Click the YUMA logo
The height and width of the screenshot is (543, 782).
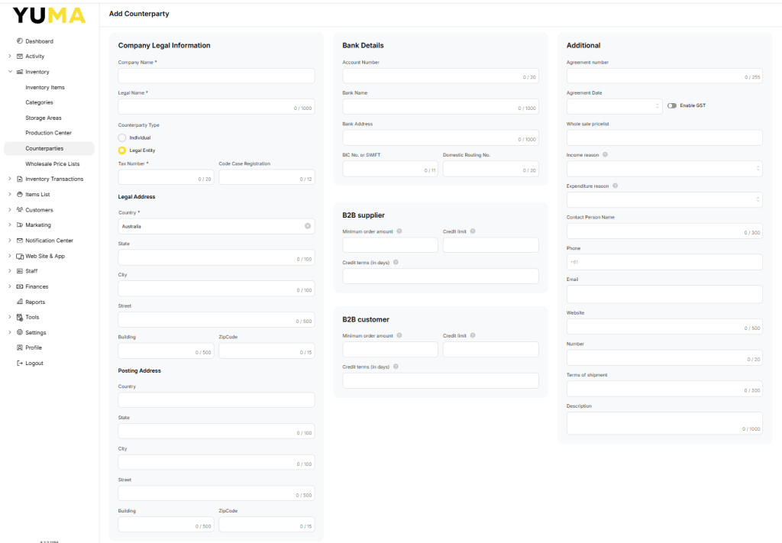tap(49, 15)
